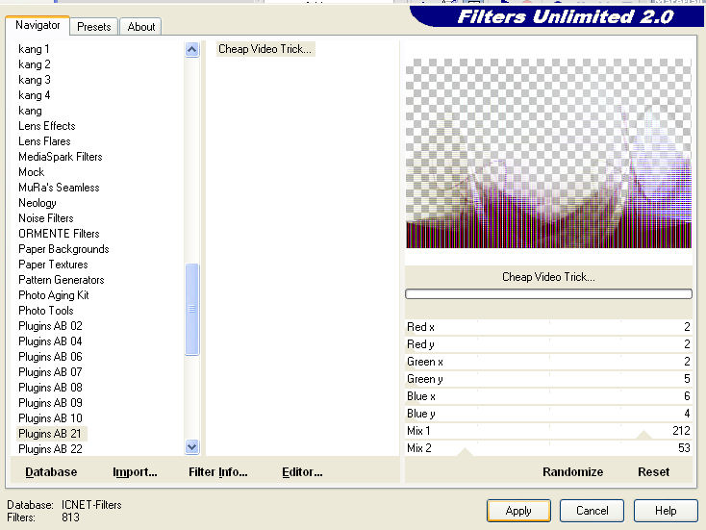Select Plugins AB 09
The height and width of the screenshot is (530, 706).
(50, 403)
